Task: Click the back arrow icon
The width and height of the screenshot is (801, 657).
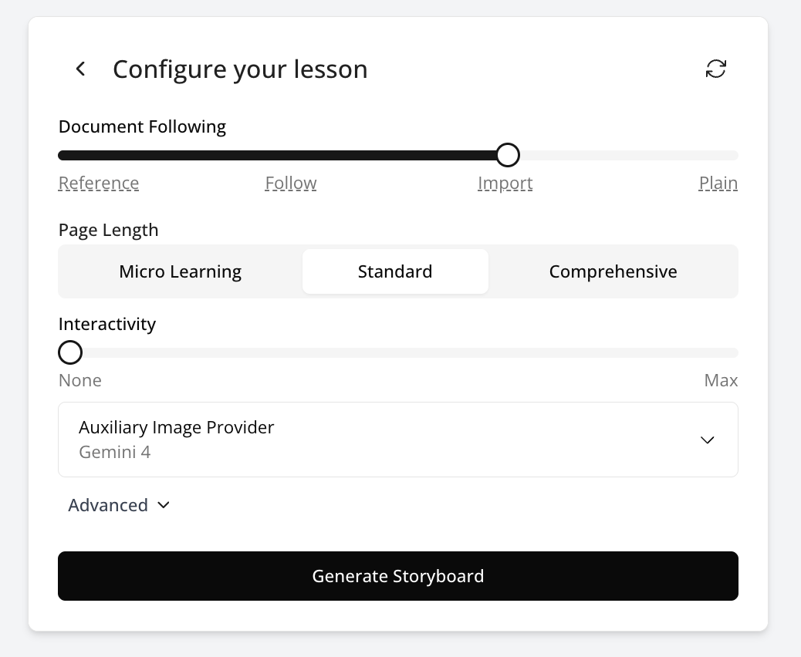Action: pos(80,69)
